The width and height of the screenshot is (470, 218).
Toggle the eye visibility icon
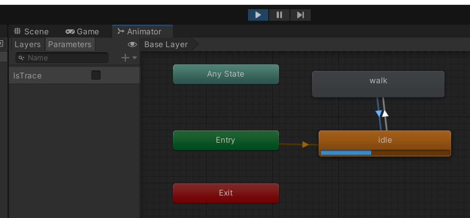pyautogui.click(x=132, y=44)
